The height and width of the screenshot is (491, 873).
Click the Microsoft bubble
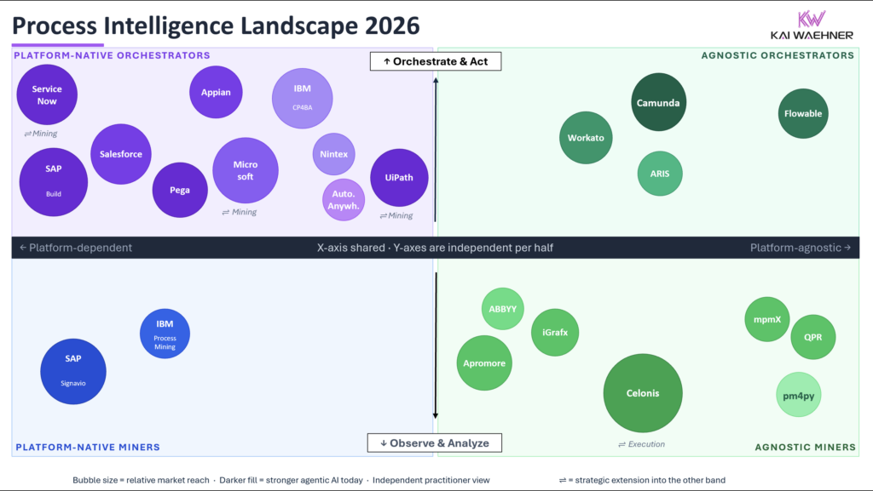246,170
